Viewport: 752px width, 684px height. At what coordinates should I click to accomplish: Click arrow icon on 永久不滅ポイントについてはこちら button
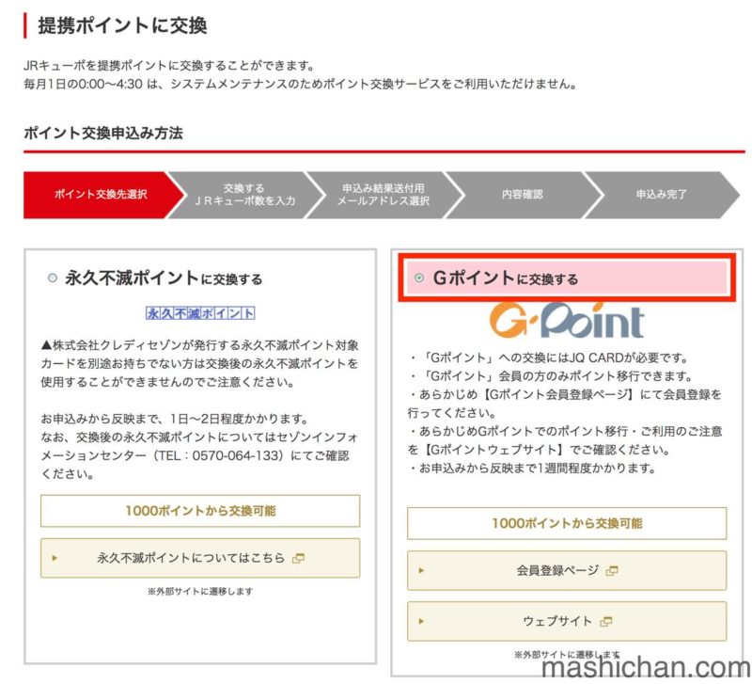(55, 558)
